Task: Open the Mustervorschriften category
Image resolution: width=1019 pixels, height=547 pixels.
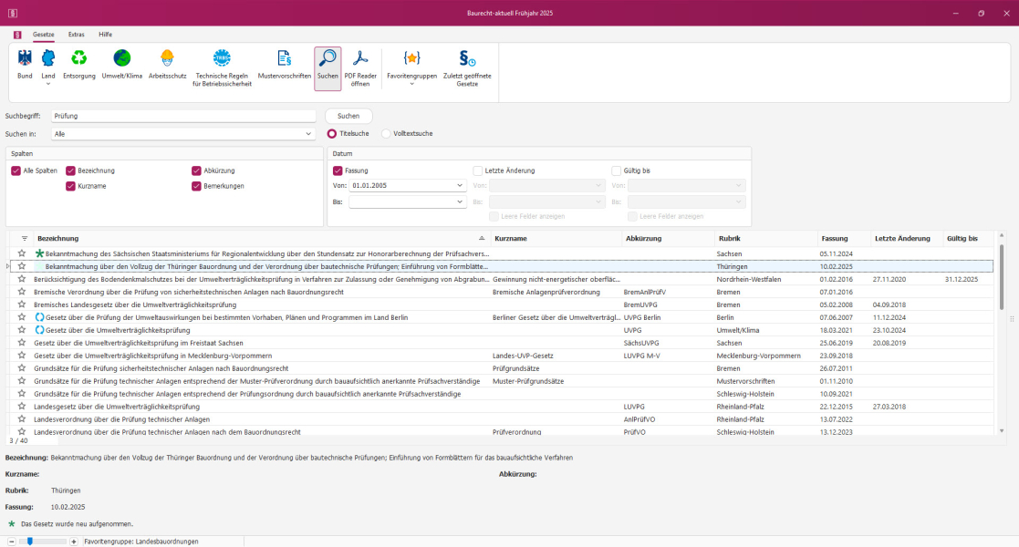Action: [x=284, y=66]
